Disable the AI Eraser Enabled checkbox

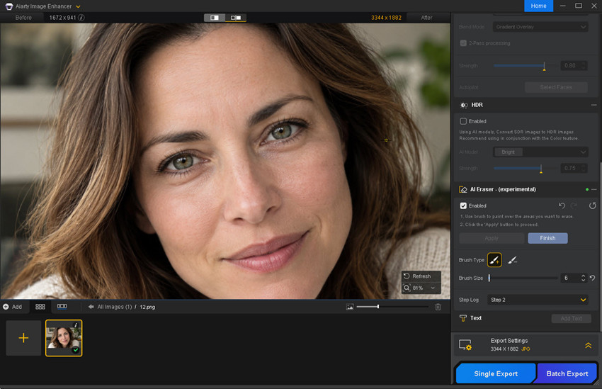(463, 205)
